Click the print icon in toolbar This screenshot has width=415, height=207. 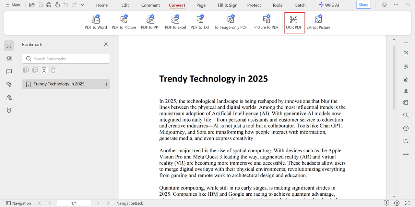49,5
